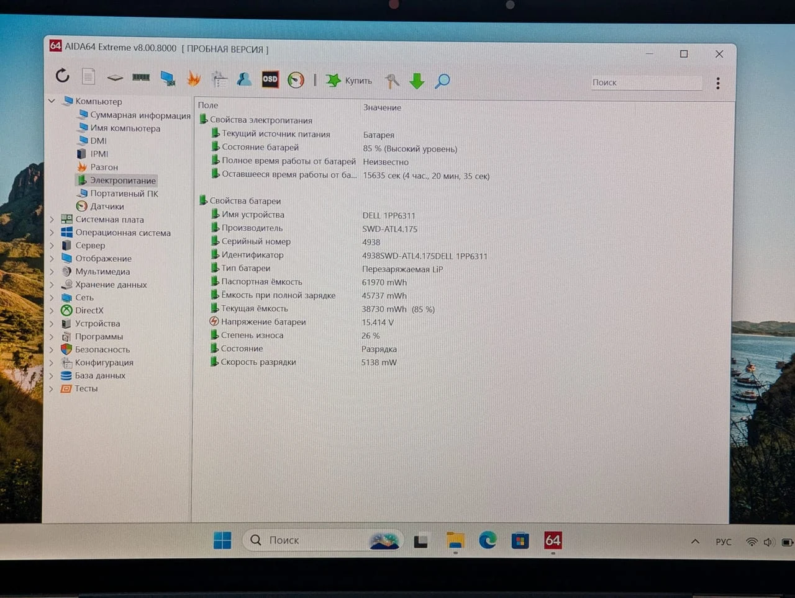Open Портативный ПК tree item
This screenshot has width=795, height=598.
[x=124, y=194]
